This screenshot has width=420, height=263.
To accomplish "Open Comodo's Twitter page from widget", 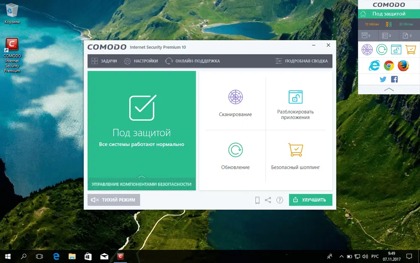I will [383, 79].
